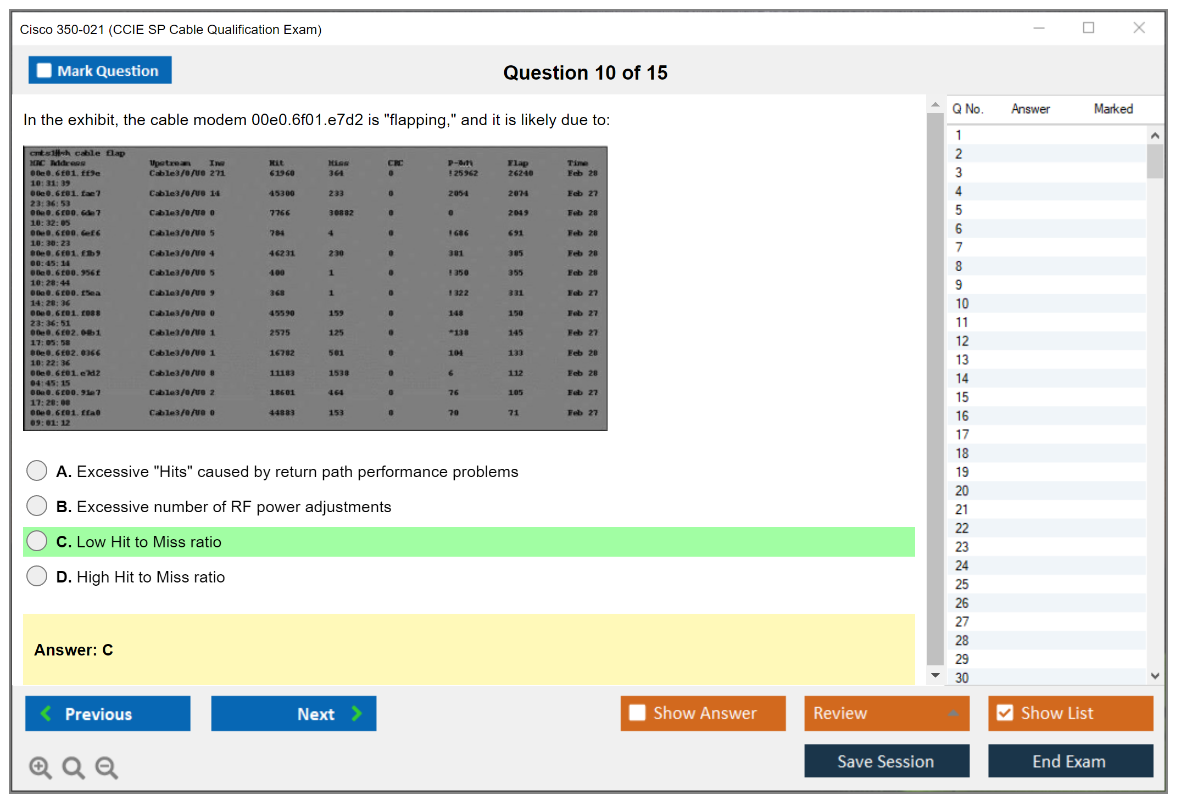Jump to question 15 in the list

coord(962,397)
